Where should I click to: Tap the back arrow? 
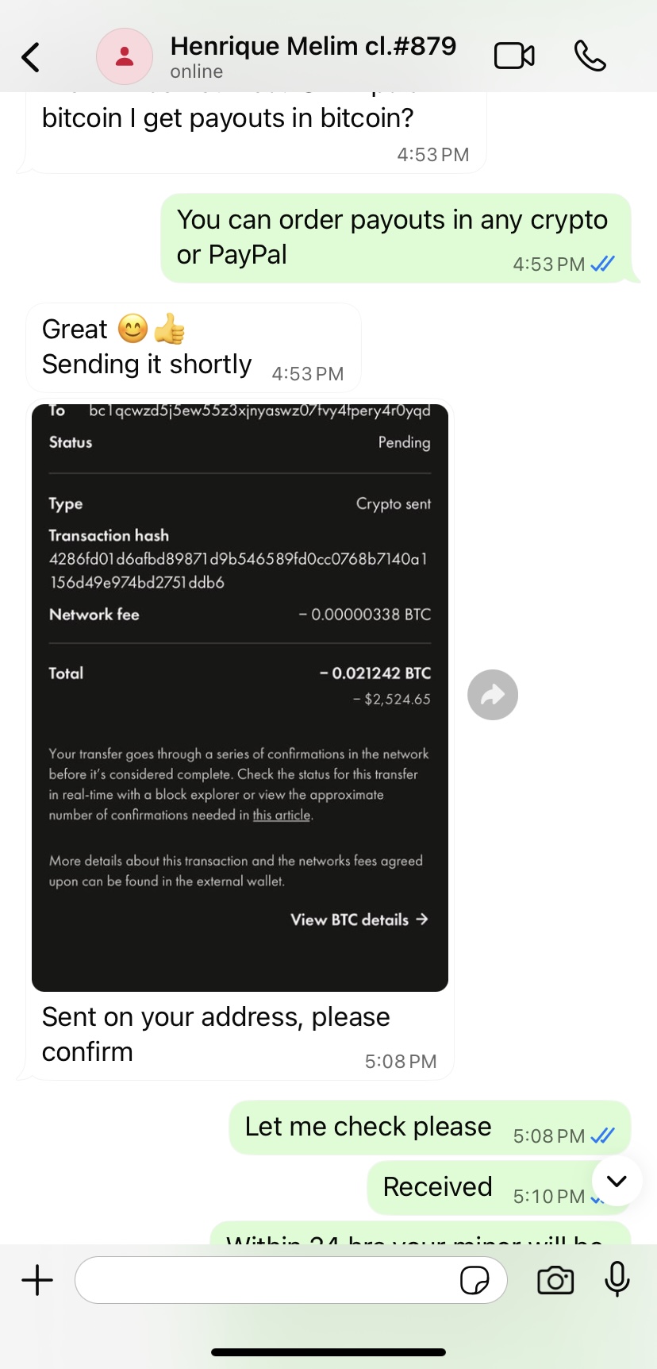point(31,57)
